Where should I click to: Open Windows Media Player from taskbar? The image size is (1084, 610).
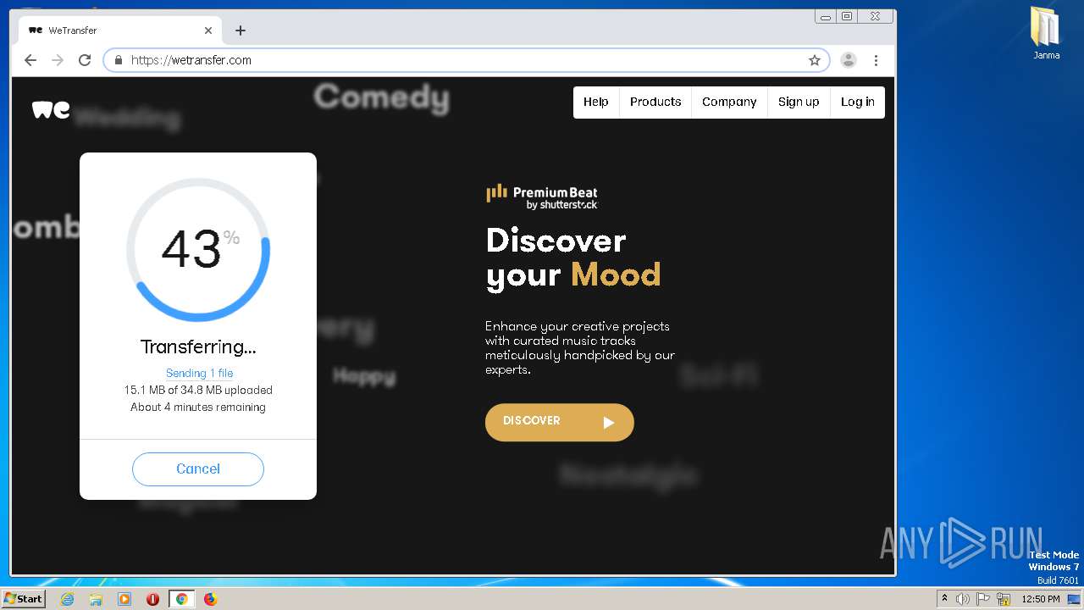[124, 599]
